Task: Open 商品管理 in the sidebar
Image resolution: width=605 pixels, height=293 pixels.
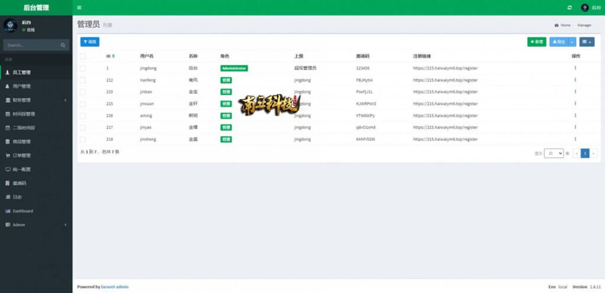Action: 36,141
